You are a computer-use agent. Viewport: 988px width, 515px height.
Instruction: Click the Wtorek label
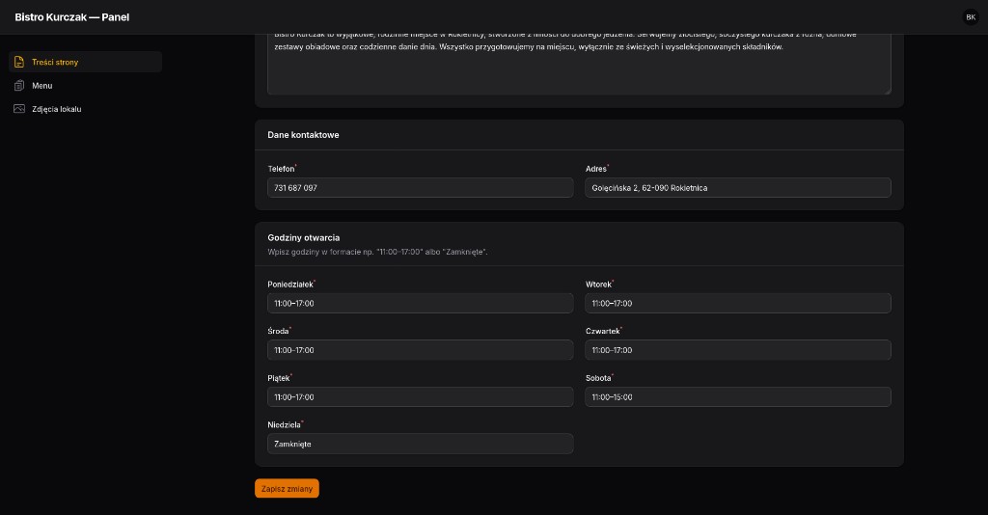pyautogui.click(x=598, y=284)
